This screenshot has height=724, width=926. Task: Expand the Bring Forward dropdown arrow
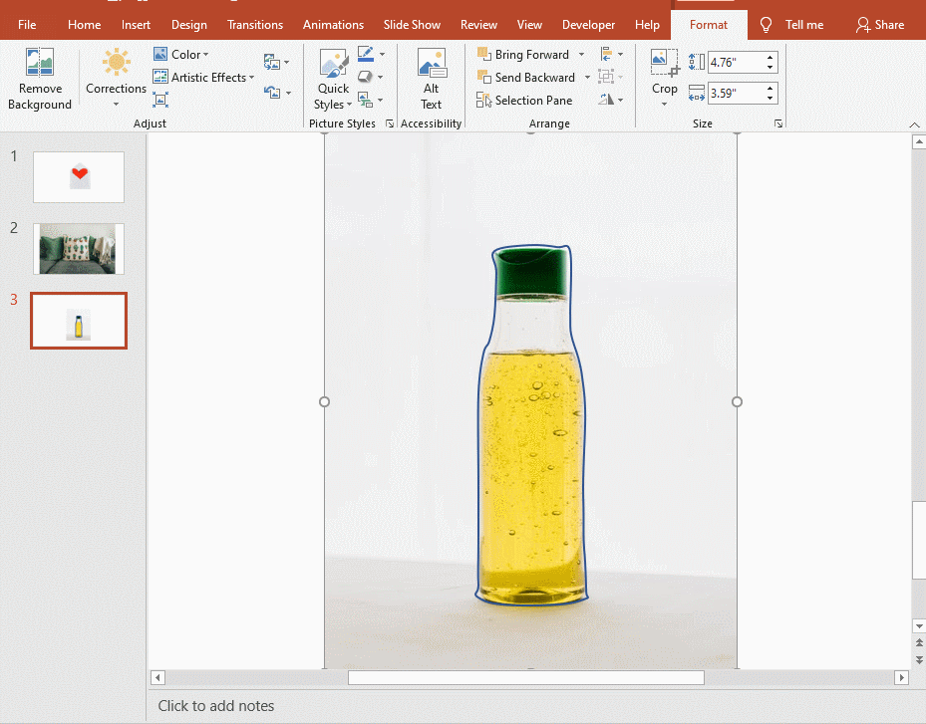pos(581,55)
